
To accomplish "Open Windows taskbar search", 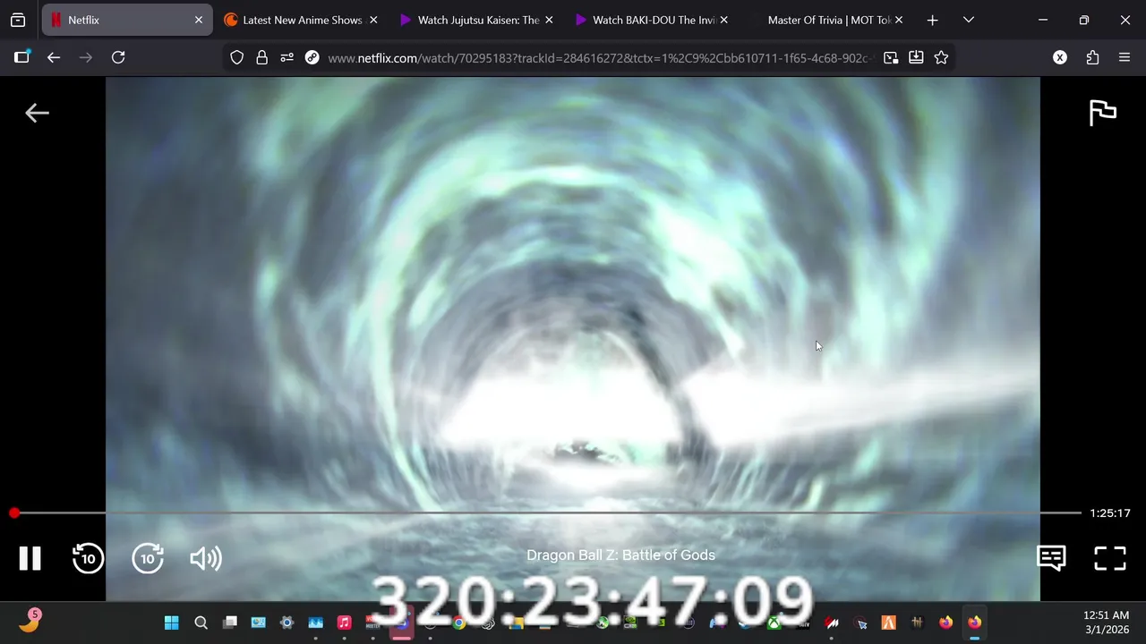I will [201, 623].
